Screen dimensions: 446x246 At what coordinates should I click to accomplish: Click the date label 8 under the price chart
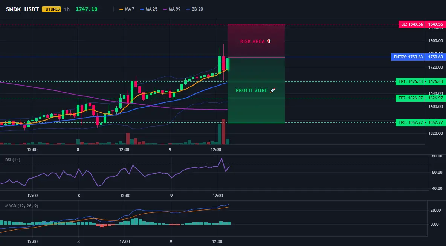coord(78,150)
